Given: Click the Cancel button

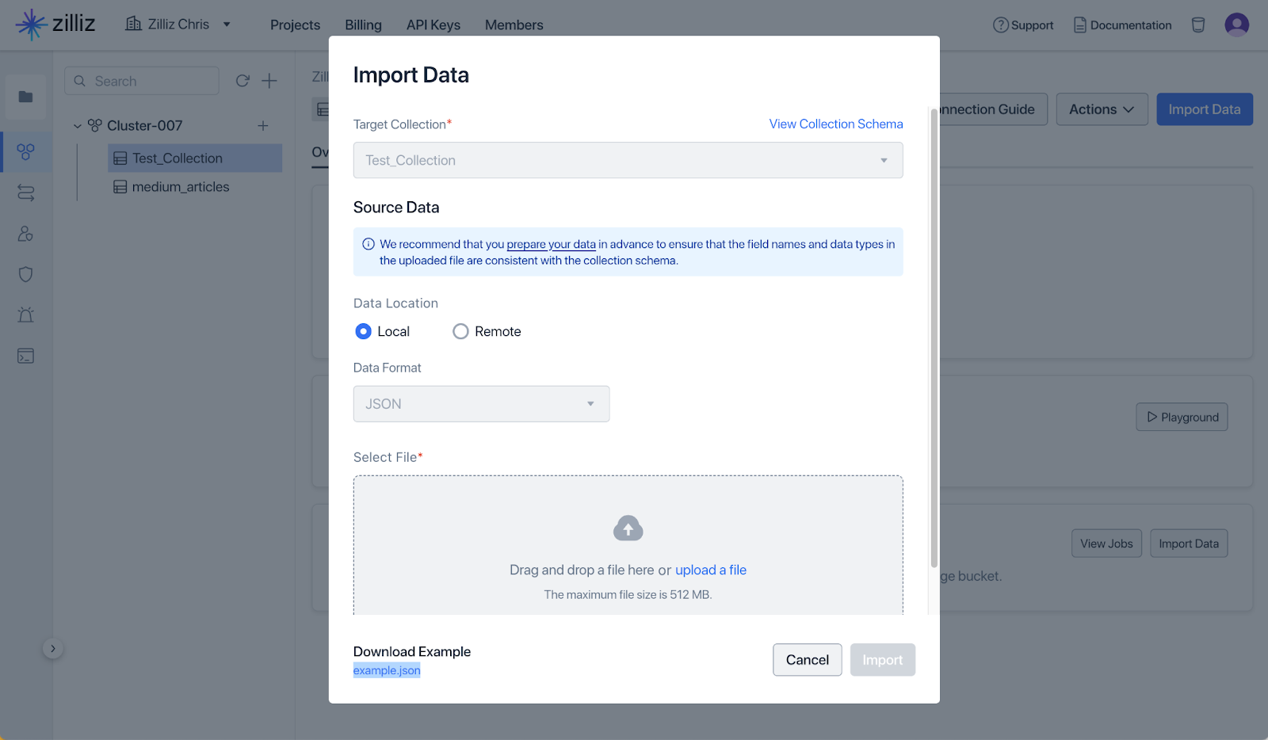Looking at the screenshot, I should pos(807,660).
